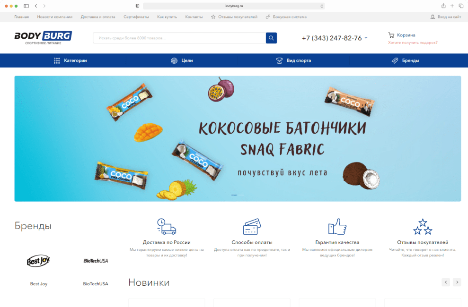This screenshot has width=468, height=307.
Task: Open Новости компании link
Action: click(x=54, y=17)
